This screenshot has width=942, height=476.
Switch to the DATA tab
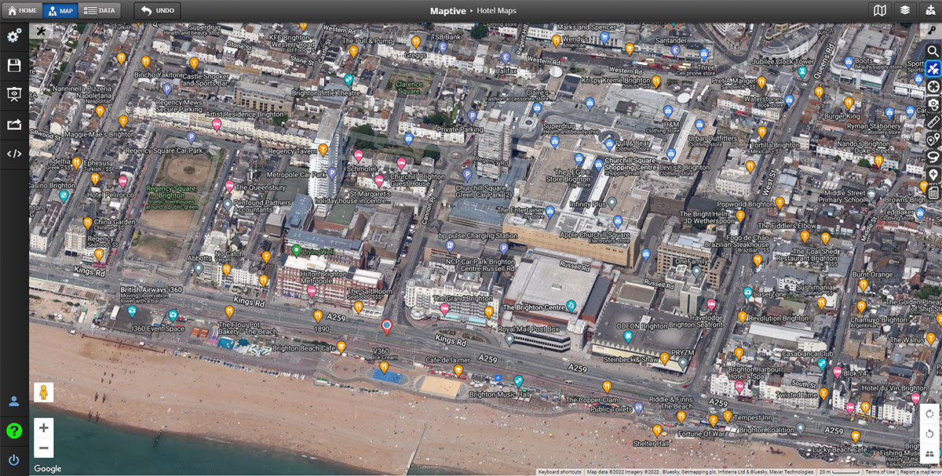99,11
